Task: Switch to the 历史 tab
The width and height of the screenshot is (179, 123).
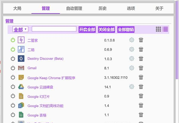Action: click(103, 8)
